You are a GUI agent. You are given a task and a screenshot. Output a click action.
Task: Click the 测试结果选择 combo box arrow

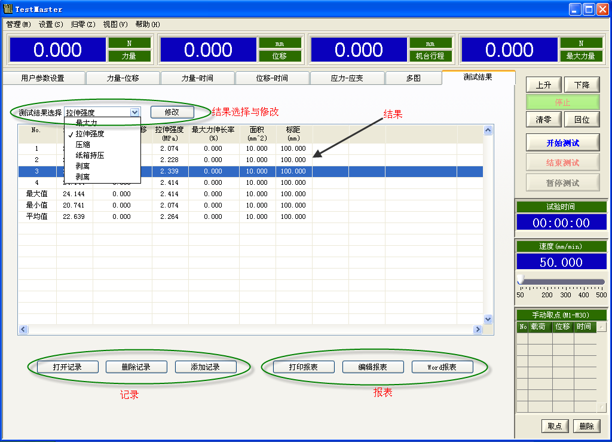pyautogui.click(x=134, y=112)
